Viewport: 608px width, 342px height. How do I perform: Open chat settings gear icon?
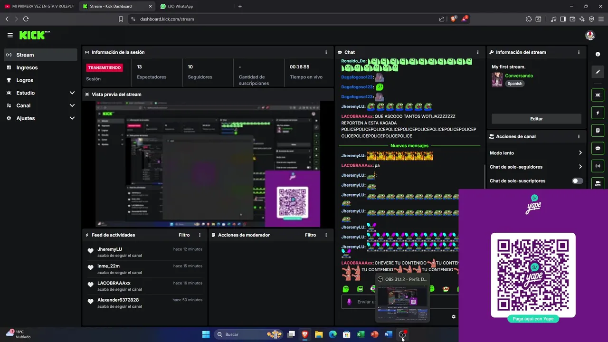[454, 317]
